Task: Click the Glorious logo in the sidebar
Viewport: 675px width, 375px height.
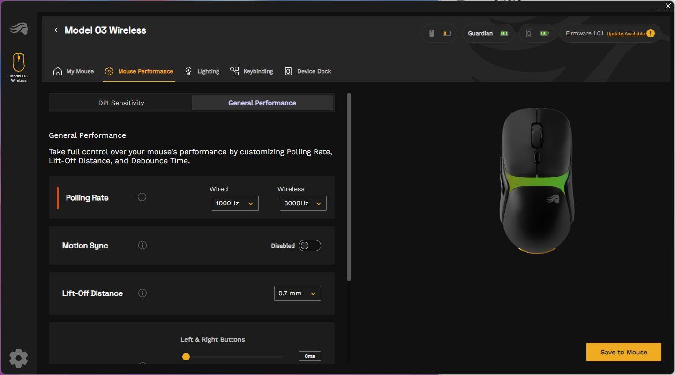Action: [x=19, y=29]
